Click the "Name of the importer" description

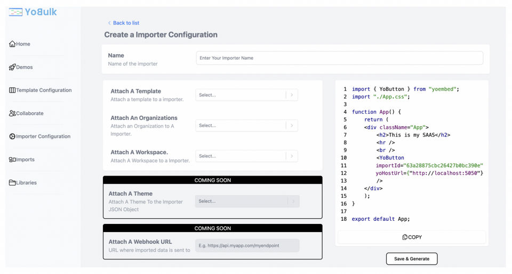[133, 64]
